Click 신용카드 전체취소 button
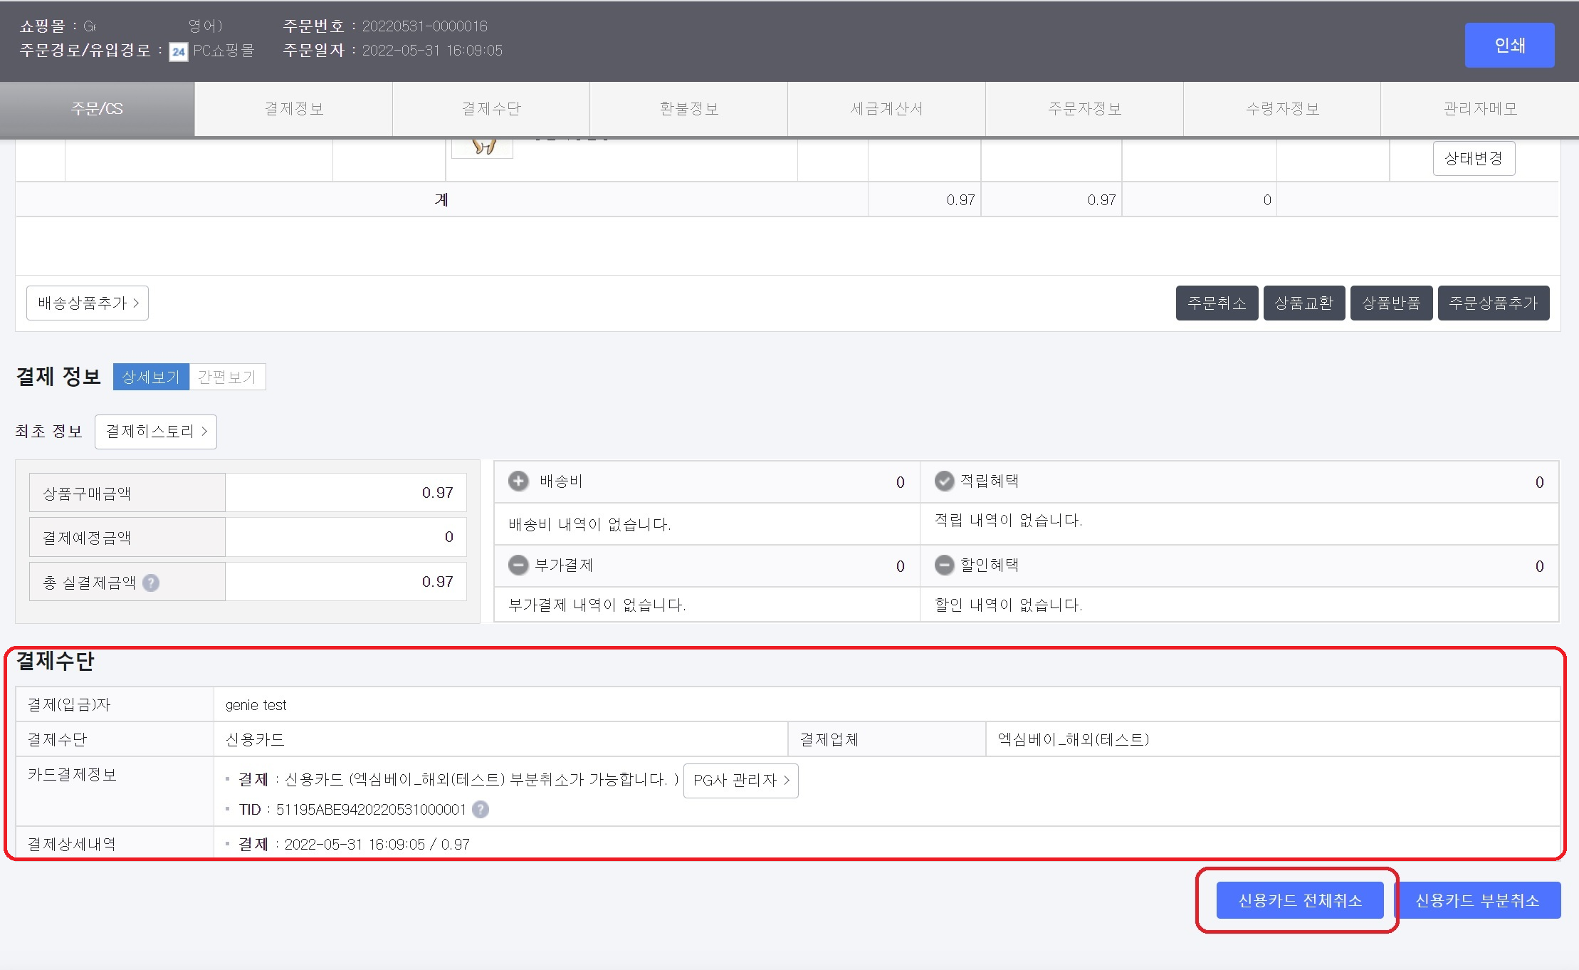 [x=1300, y=900]
